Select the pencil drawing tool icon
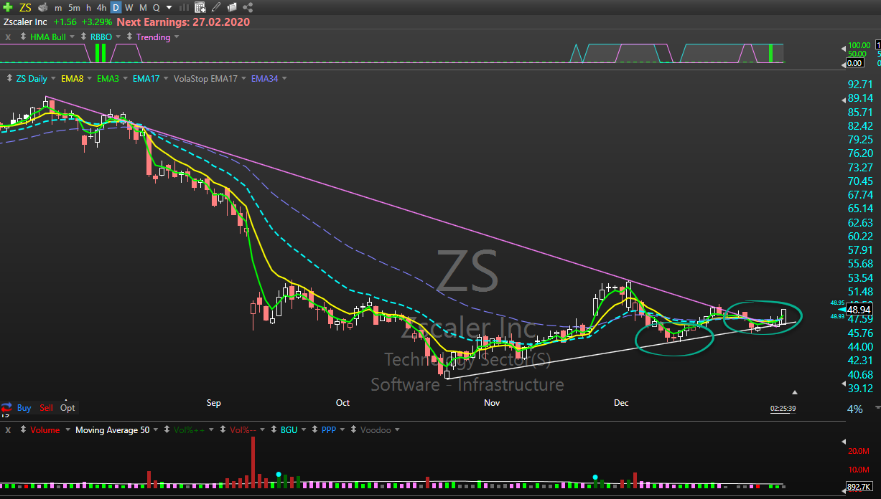 pyautogui.click(x=216, y=7)
